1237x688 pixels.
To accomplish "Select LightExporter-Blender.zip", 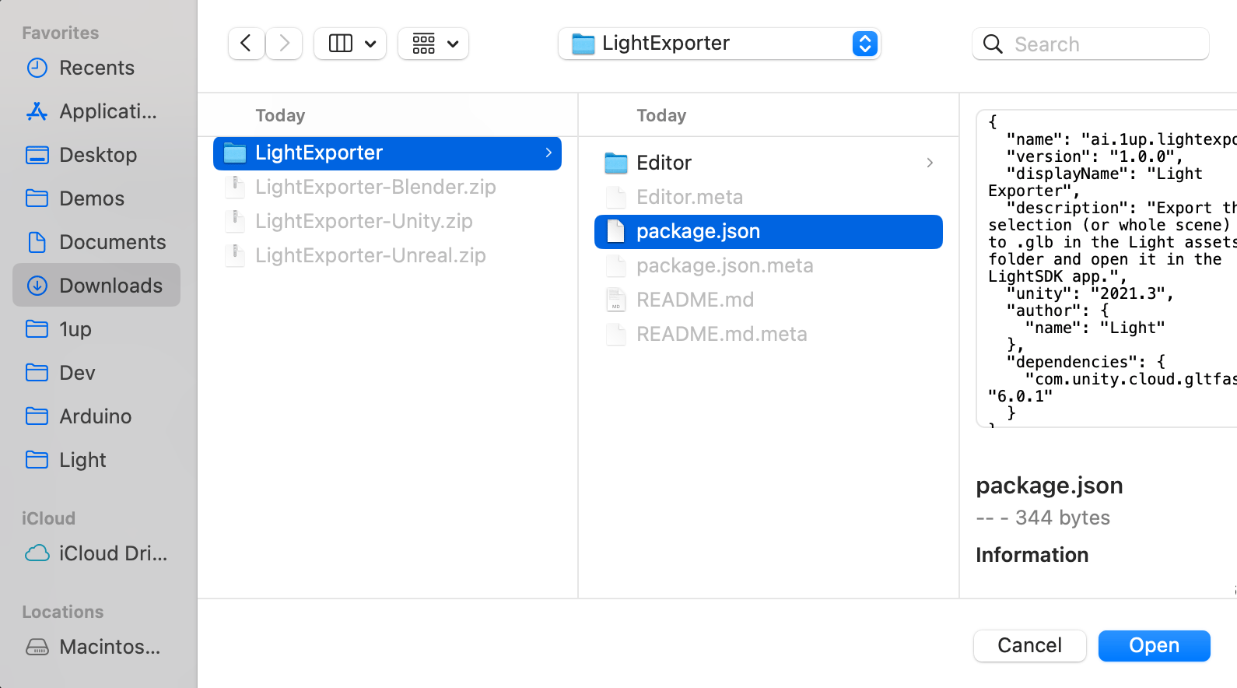I will click(387, 187).
